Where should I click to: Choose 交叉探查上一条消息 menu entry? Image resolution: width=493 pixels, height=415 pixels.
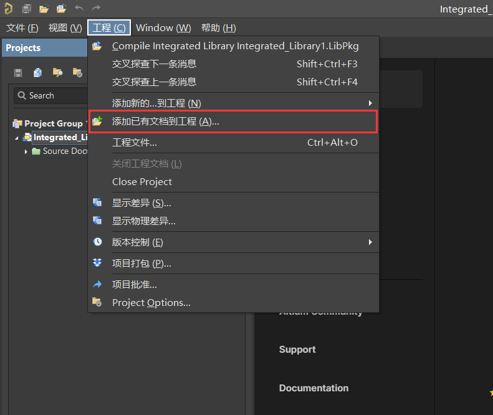[x=233, y=82]
